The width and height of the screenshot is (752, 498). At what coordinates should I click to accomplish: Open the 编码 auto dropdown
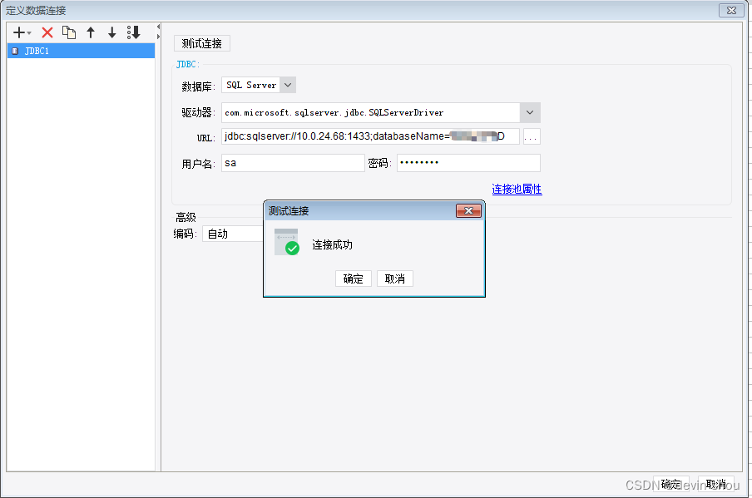(x=233, y=234)
